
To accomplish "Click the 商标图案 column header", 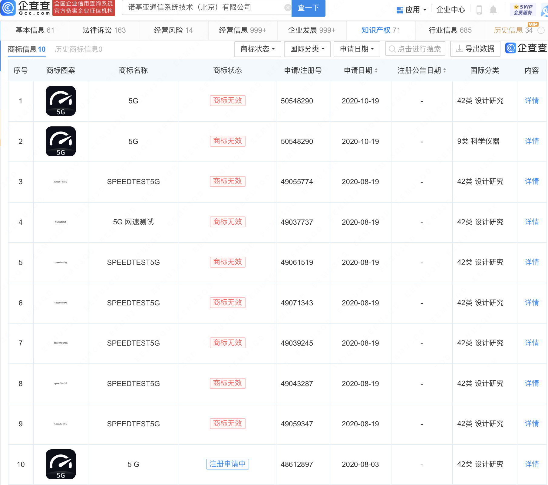I will pyautogui.click(x=61, y=70).
